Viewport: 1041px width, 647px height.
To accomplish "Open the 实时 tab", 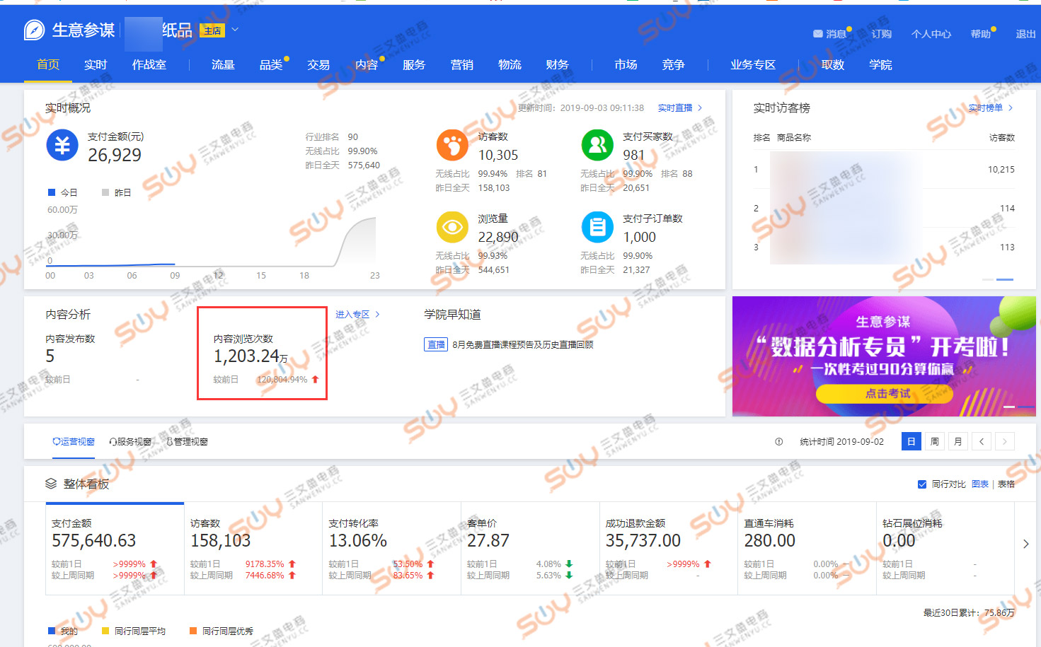I will coord(96,64).
